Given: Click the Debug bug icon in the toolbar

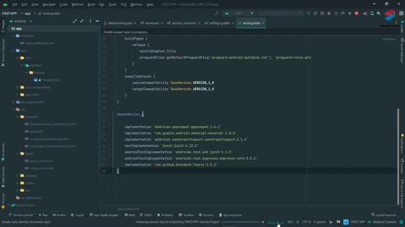Looking at the screenshot, I should pyautogui.click(x=329, y=13).
